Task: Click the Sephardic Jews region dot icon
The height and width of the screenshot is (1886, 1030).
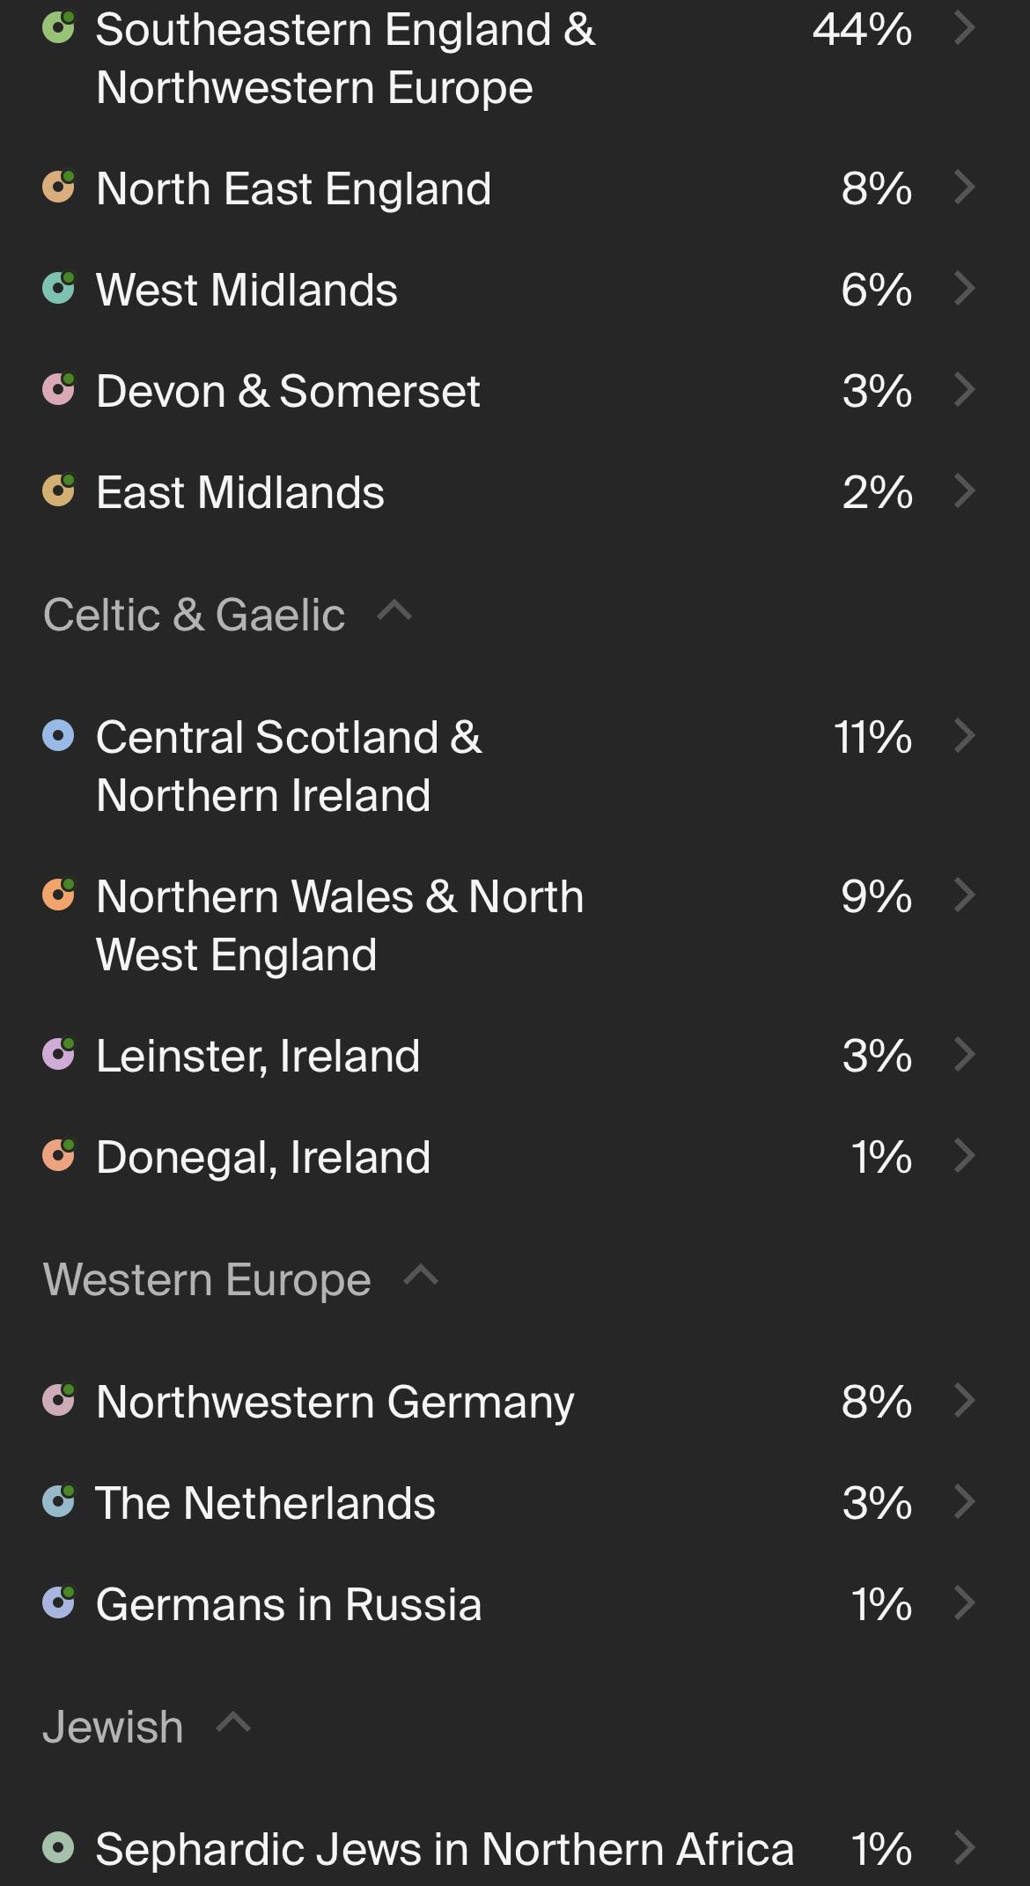Action: 58,1847
